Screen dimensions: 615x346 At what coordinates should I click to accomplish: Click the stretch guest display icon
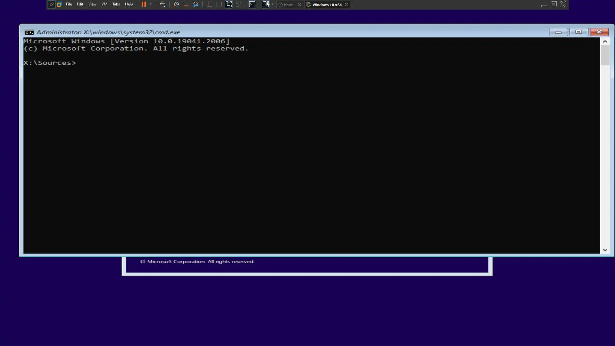coord(266,4)
